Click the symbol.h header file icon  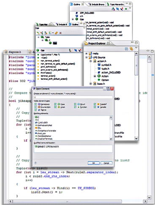point(99,65)
